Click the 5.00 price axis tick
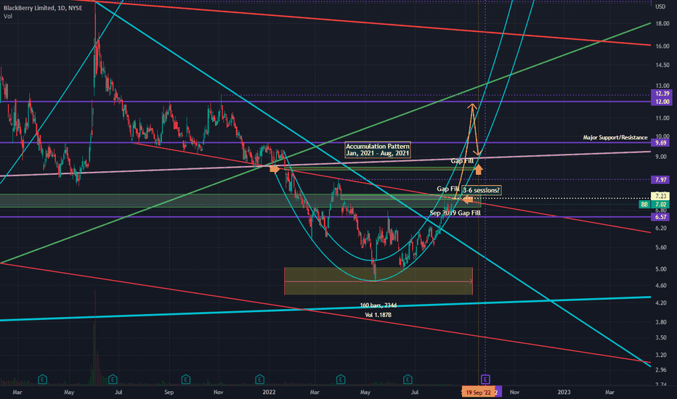 (661, 269)
